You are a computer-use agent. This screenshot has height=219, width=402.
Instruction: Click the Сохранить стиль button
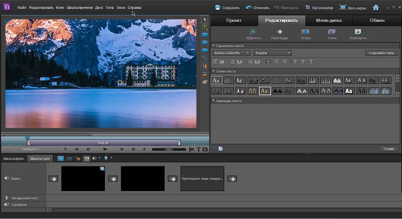(381, 53)
